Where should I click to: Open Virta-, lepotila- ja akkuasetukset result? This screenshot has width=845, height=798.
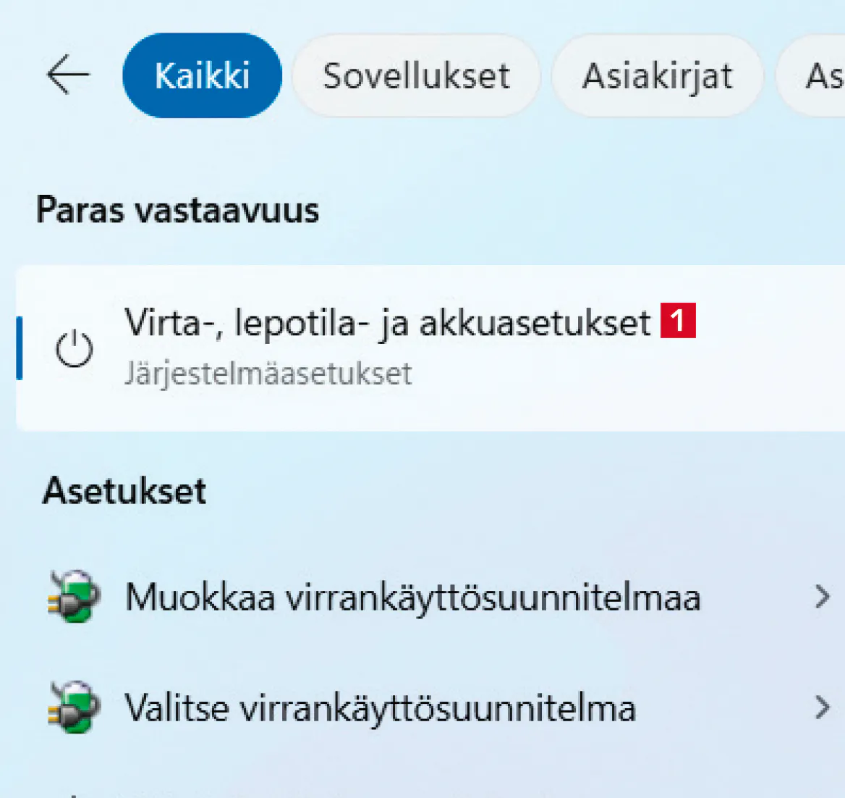pos(388,323)
